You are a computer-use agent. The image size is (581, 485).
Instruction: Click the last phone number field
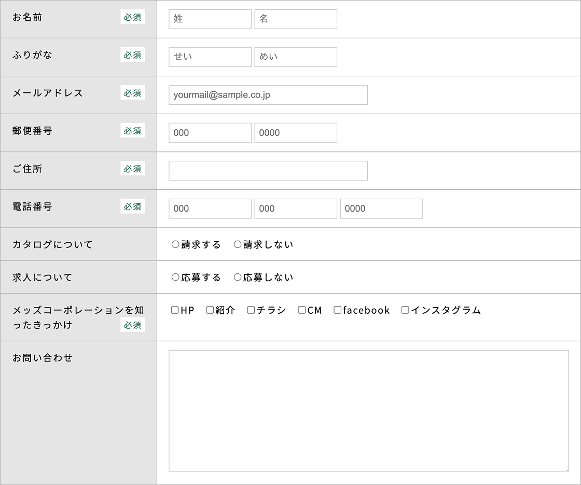point(381,209)
